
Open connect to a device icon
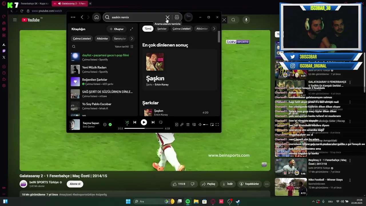pos(194,124)
